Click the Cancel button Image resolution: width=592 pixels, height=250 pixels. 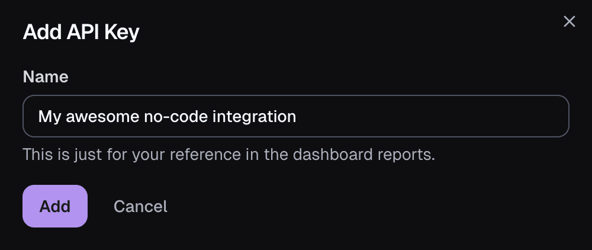(140, 206)
